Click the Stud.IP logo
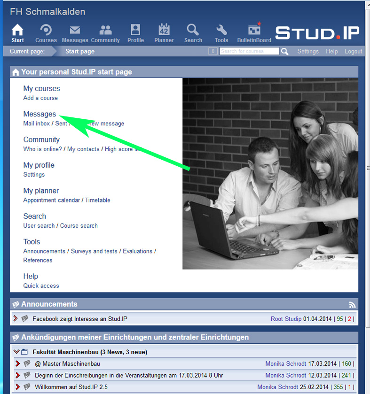The height and width of the screenshot is (394, 370). 317,33
